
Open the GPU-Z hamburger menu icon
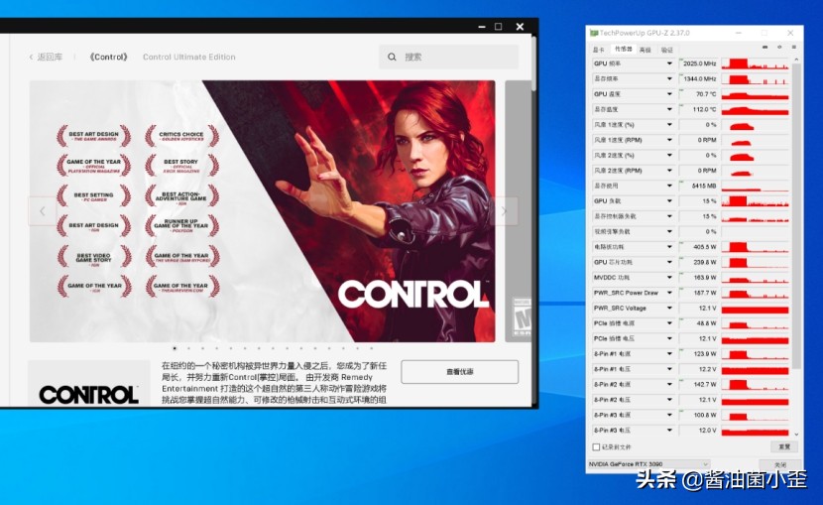coord(793,48)
